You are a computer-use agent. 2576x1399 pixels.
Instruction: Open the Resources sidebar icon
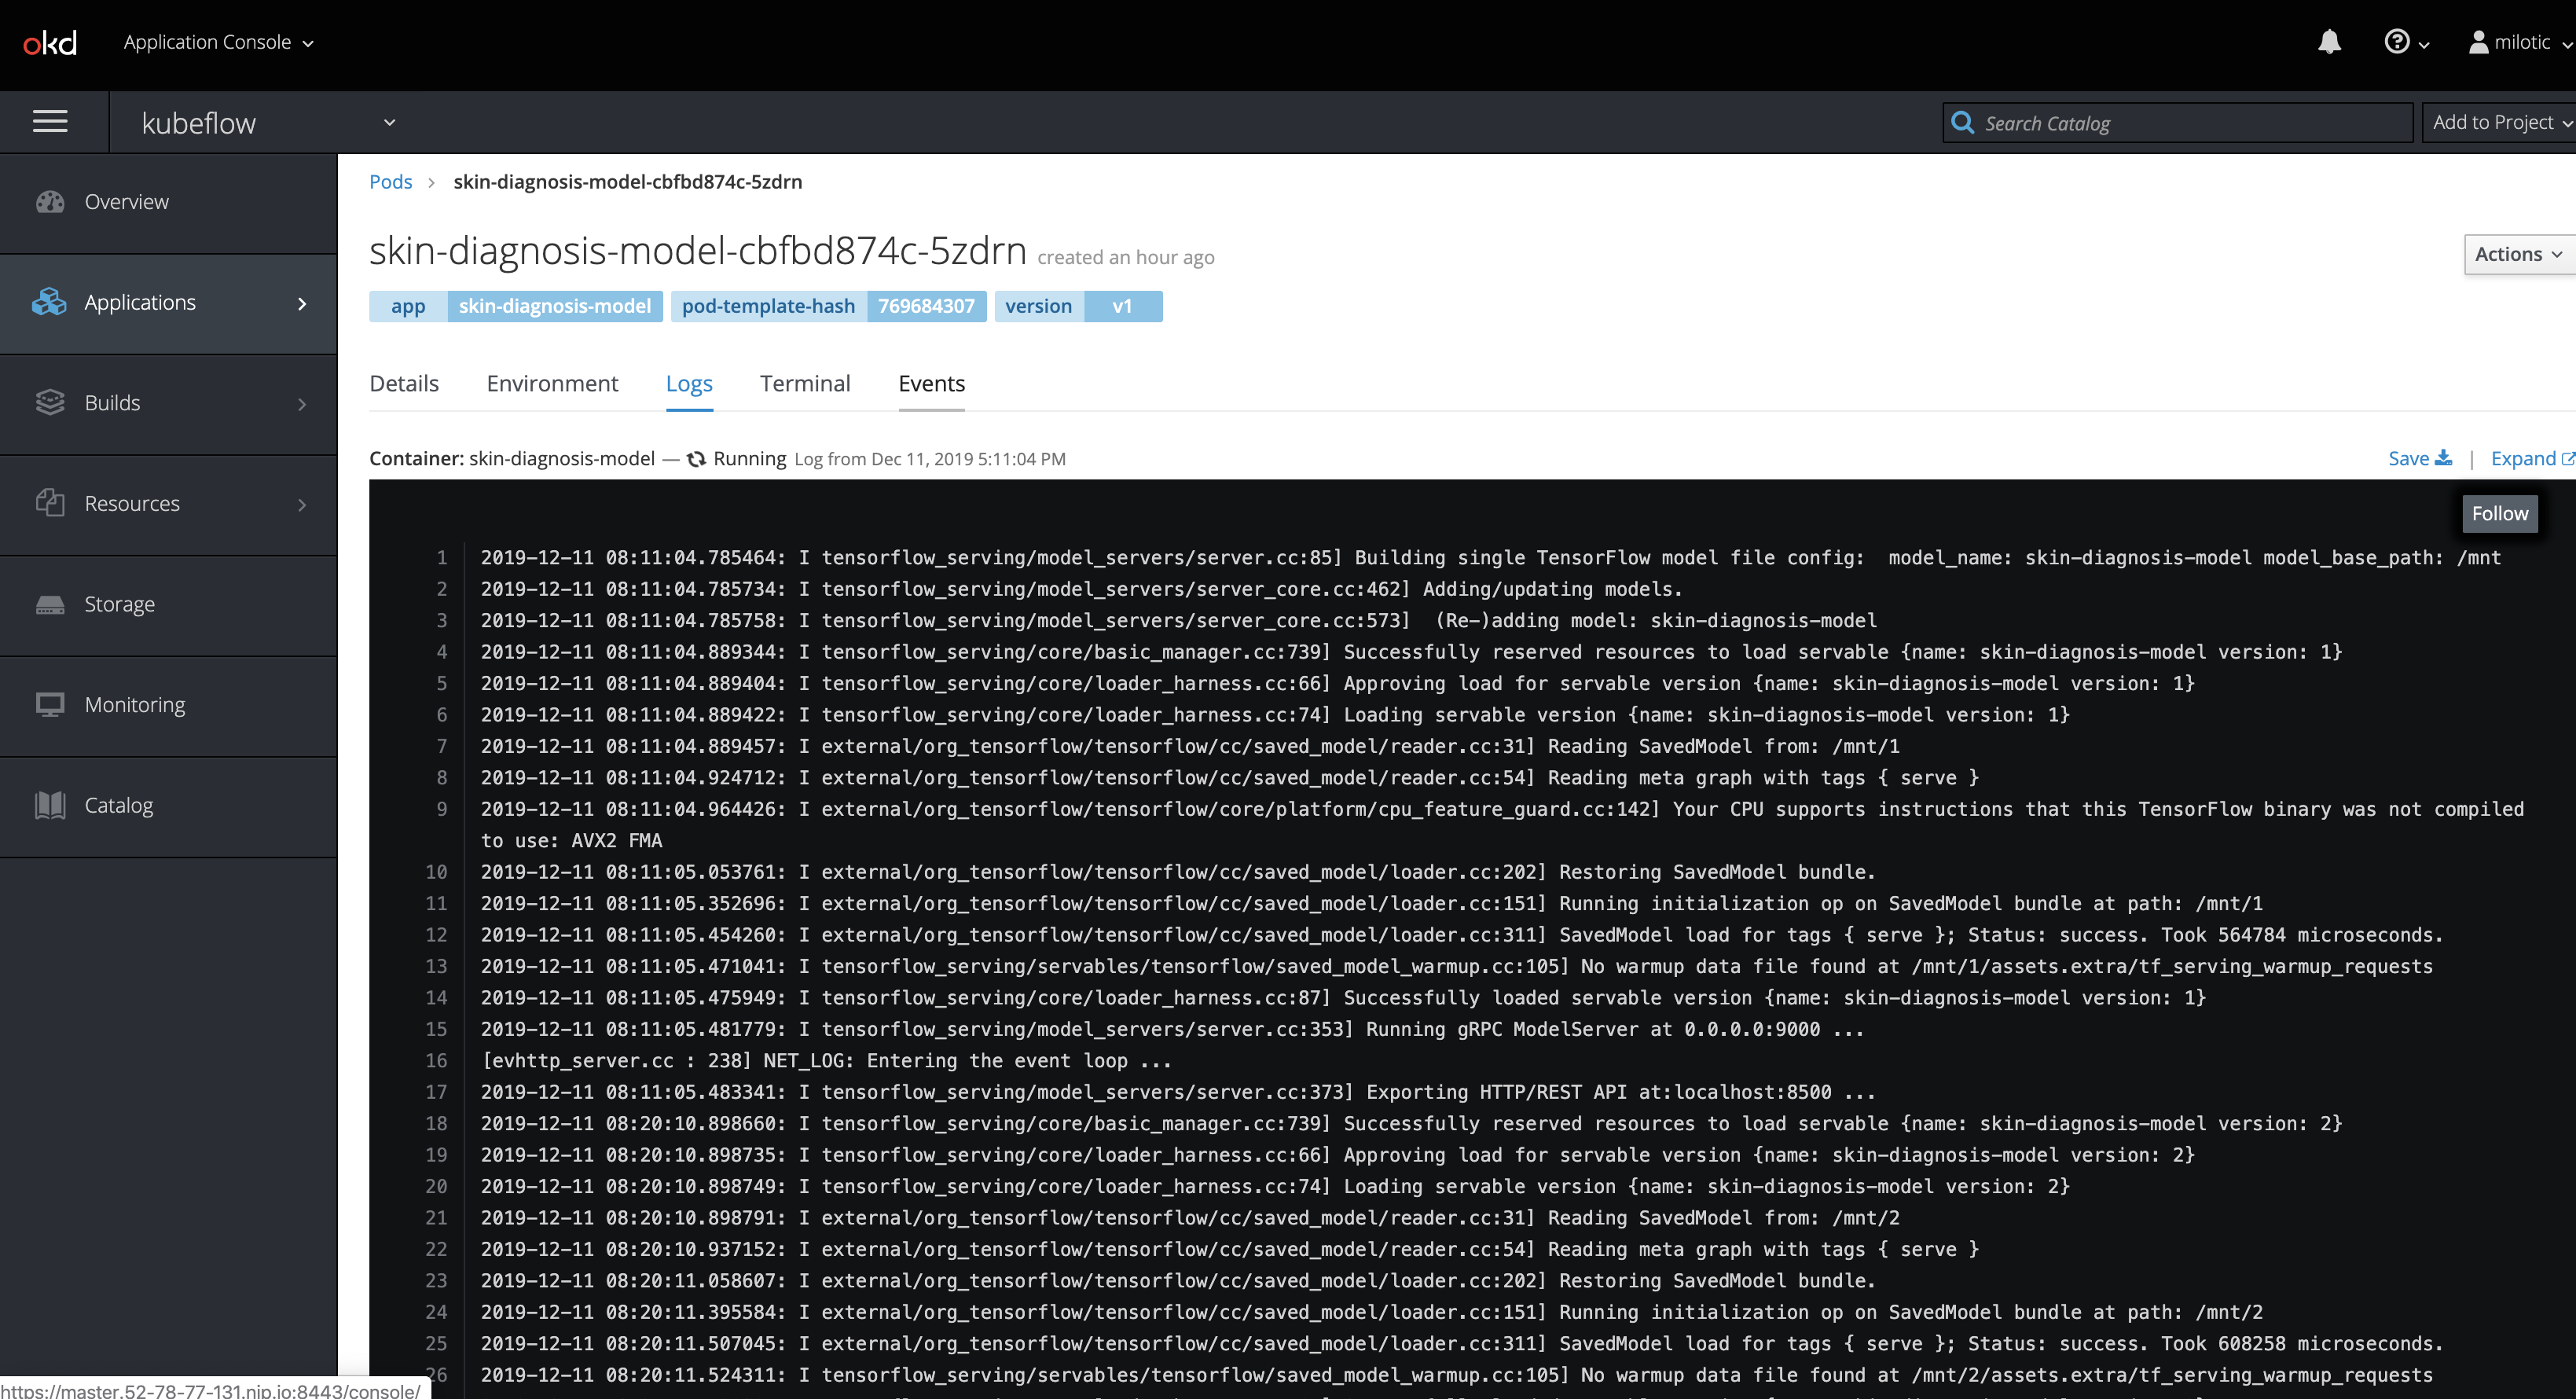point(51,503)
